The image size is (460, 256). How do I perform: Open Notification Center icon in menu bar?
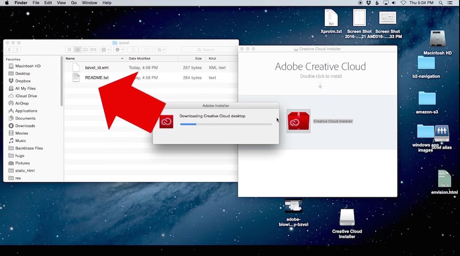click(x=450, y=3)
